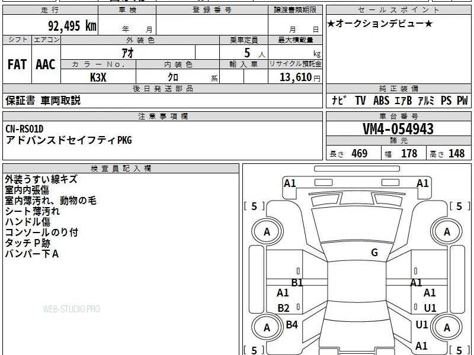Click the 車台番号 section header
Image resolution: width=474 pixels, height=355 pixels.
pyautogui.click(x=398, y=116)
